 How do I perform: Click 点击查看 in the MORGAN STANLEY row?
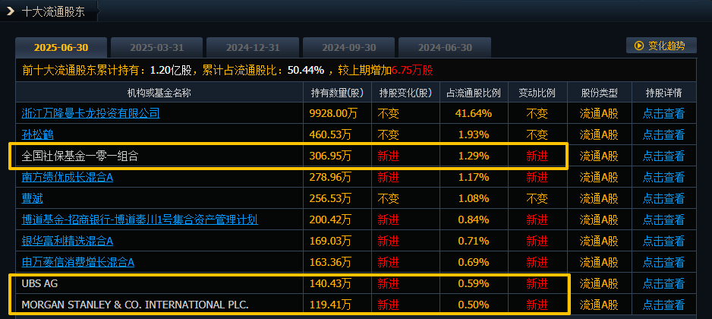pos(663,305)
